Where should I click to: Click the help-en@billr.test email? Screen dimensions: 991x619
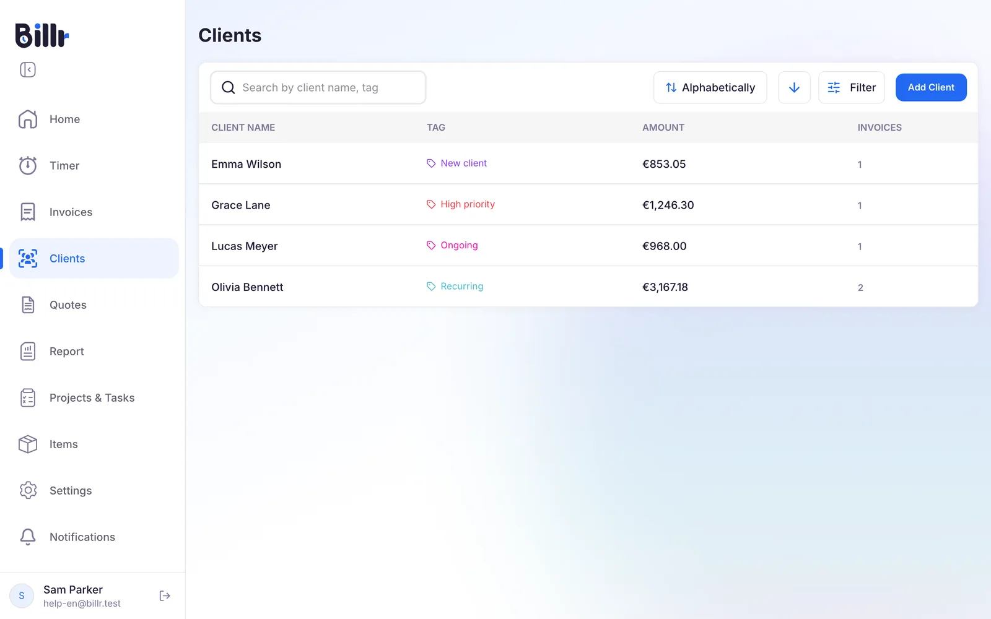[82, 604]
